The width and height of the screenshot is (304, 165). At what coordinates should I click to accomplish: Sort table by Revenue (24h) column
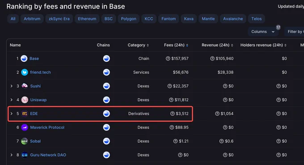[217, 45]
